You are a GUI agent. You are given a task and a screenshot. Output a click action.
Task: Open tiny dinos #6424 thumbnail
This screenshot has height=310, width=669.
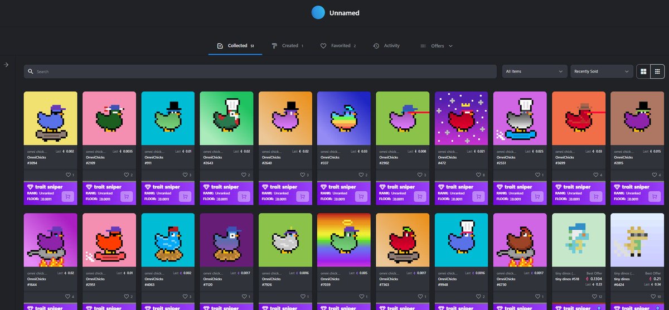click(637, 240)
